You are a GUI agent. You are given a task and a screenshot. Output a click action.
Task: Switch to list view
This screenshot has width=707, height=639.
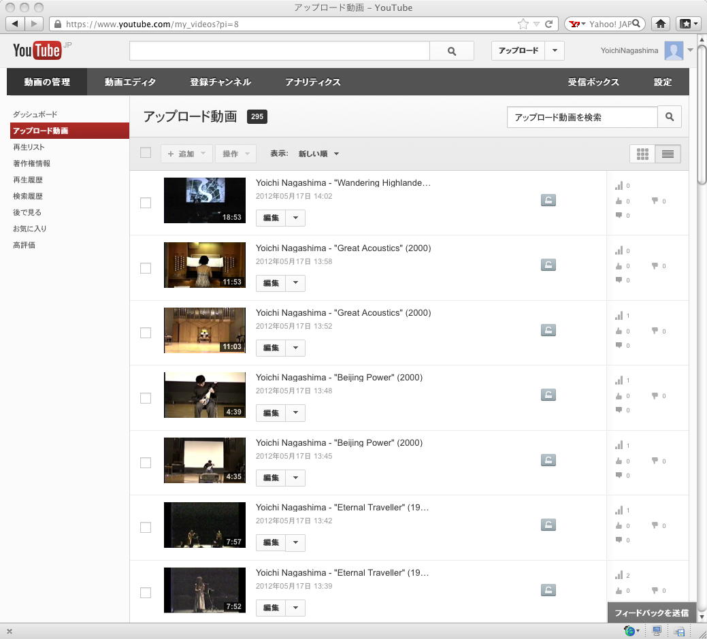668,154
